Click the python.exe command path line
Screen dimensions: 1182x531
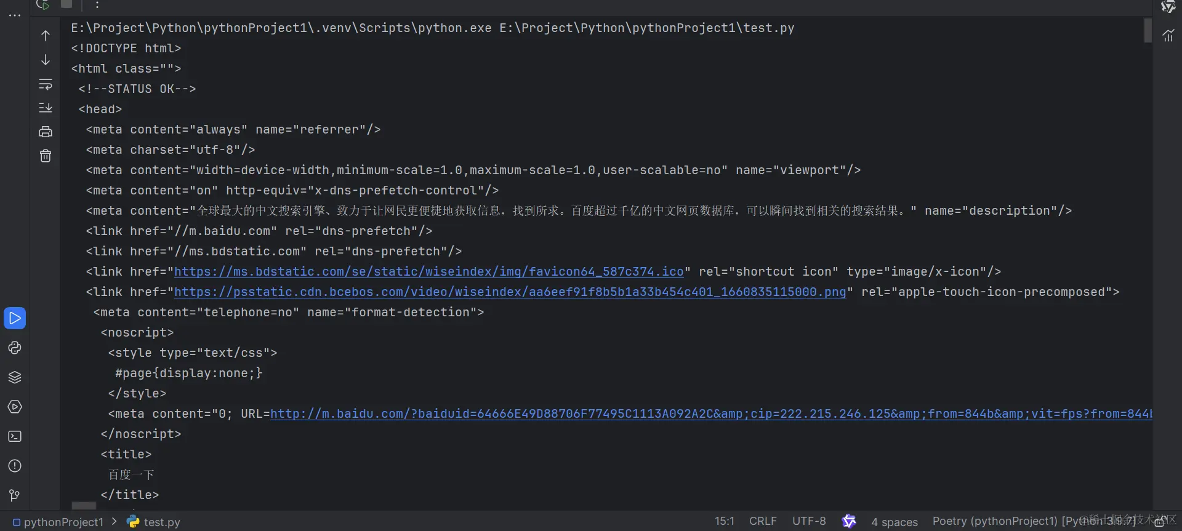433,28
